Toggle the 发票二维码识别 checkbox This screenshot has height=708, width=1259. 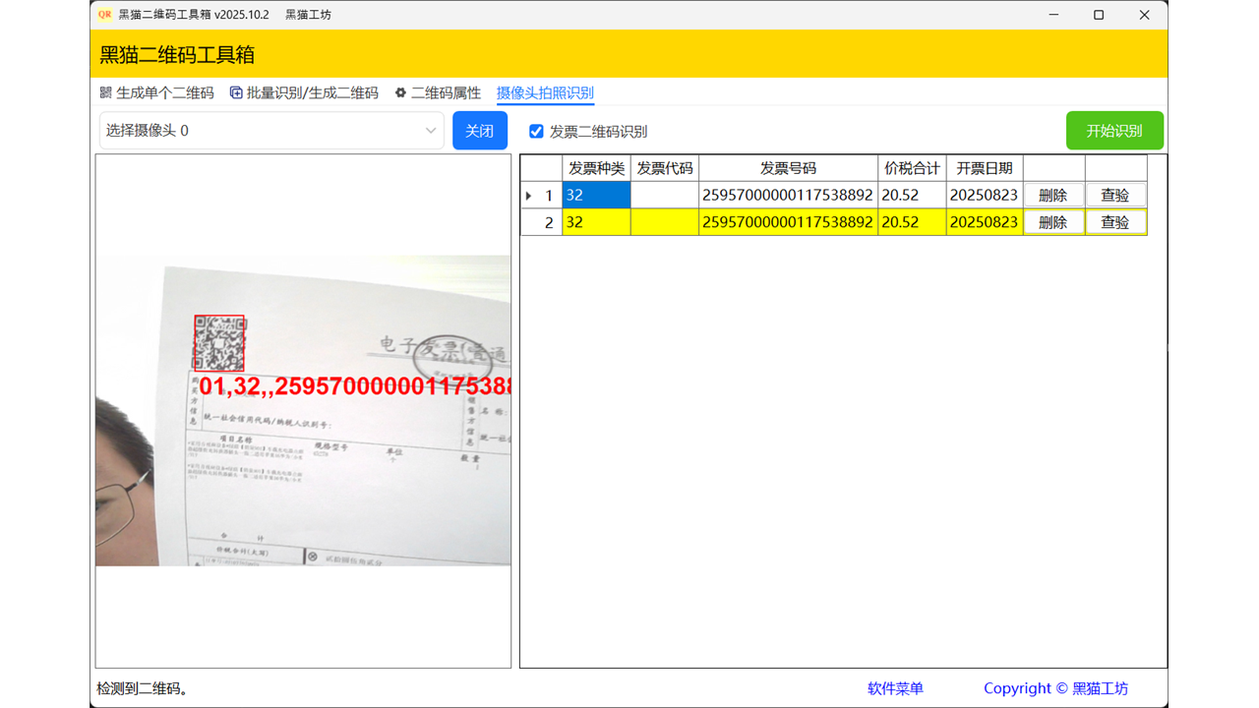[x=536, y=132]
